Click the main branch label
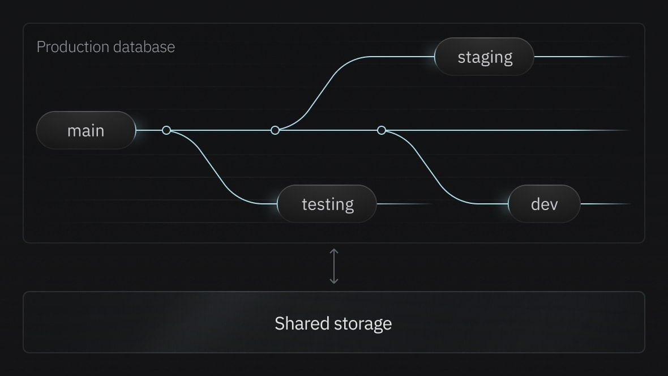 pos(86,130)
